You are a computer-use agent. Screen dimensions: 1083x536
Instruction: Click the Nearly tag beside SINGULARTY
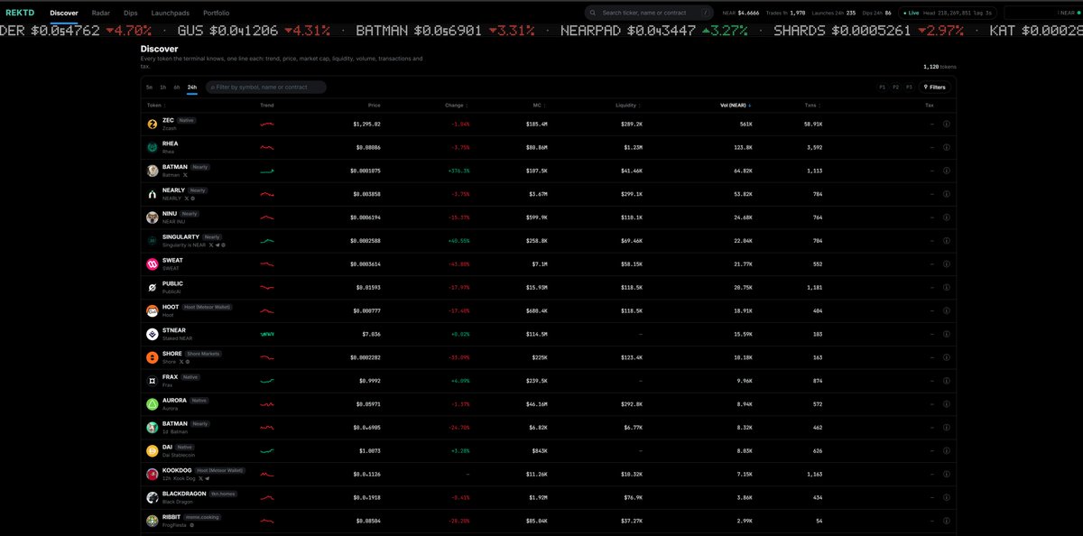click(x=213, y=237)
